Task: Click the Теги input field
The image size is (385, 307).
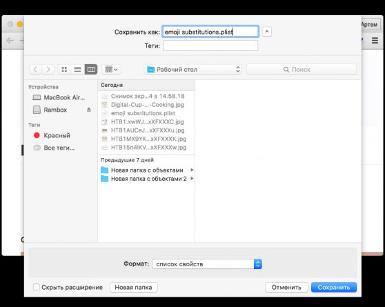Action: click(x=210, y=46)
